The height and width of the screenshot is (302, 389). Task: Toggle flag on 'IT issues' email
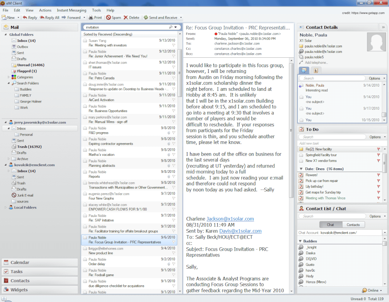pos(174,67)
